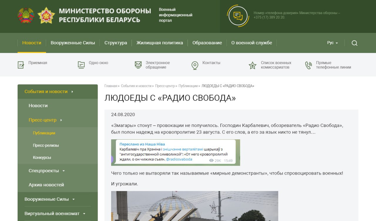Open the Список военных комиссариатов link
Viewport: 376px width, 221px height.
(x=276, y=65)
